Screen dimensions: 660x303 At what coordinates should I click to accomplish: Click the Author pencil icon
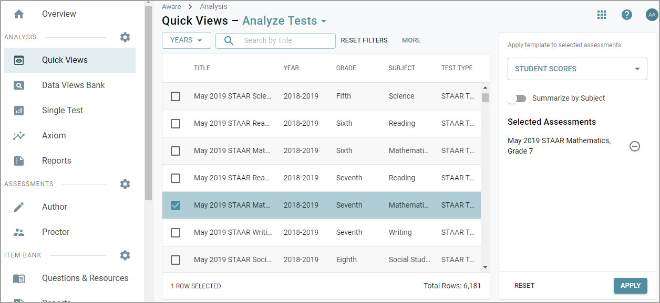click(19, 207)
